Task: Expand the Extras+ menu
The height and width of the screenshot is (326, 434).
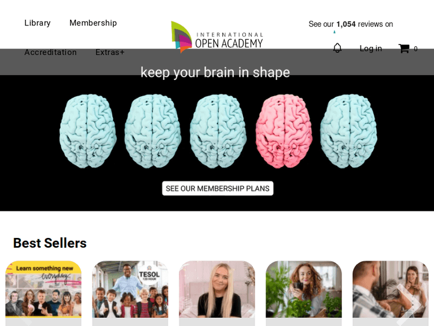Action: click(x=110, y=52)
